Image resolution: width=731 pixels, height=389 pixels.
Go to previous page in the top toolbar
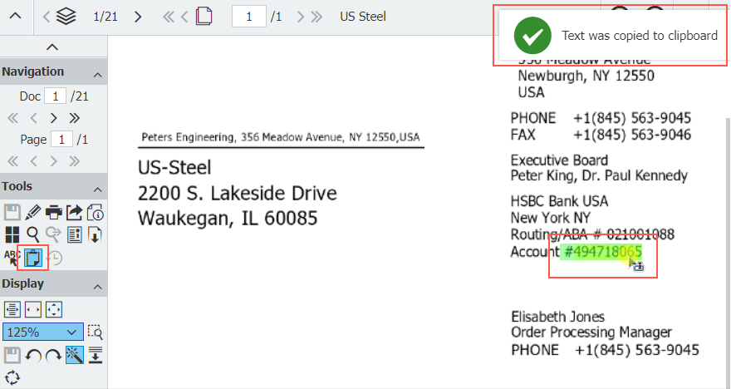[x=184, y=17]
